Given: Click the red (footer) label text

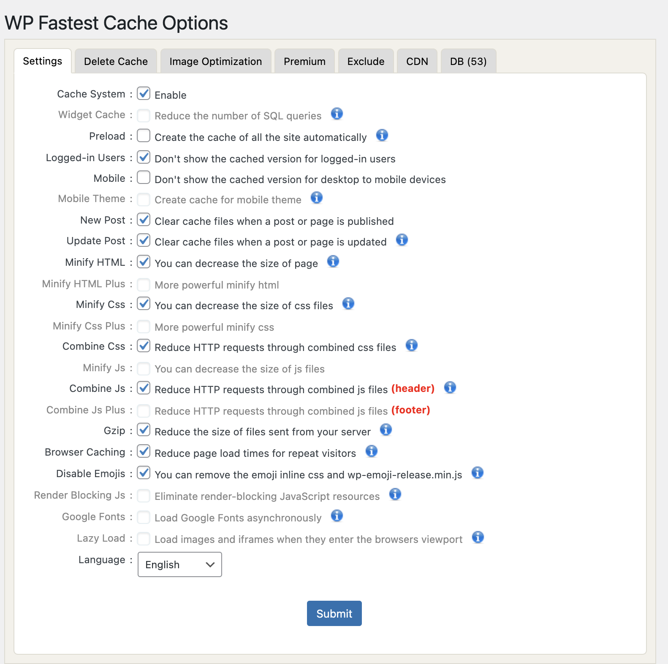Looking at the screenshot, I should click(x=411, y=410).
